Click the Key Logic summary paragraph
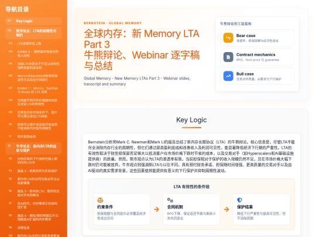This screenshot has width=316, height=237. coord(191,156)
